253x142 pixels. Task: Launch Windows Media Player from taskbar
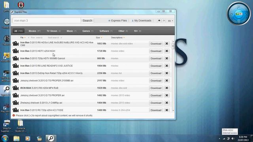click(x=28, y=138)
